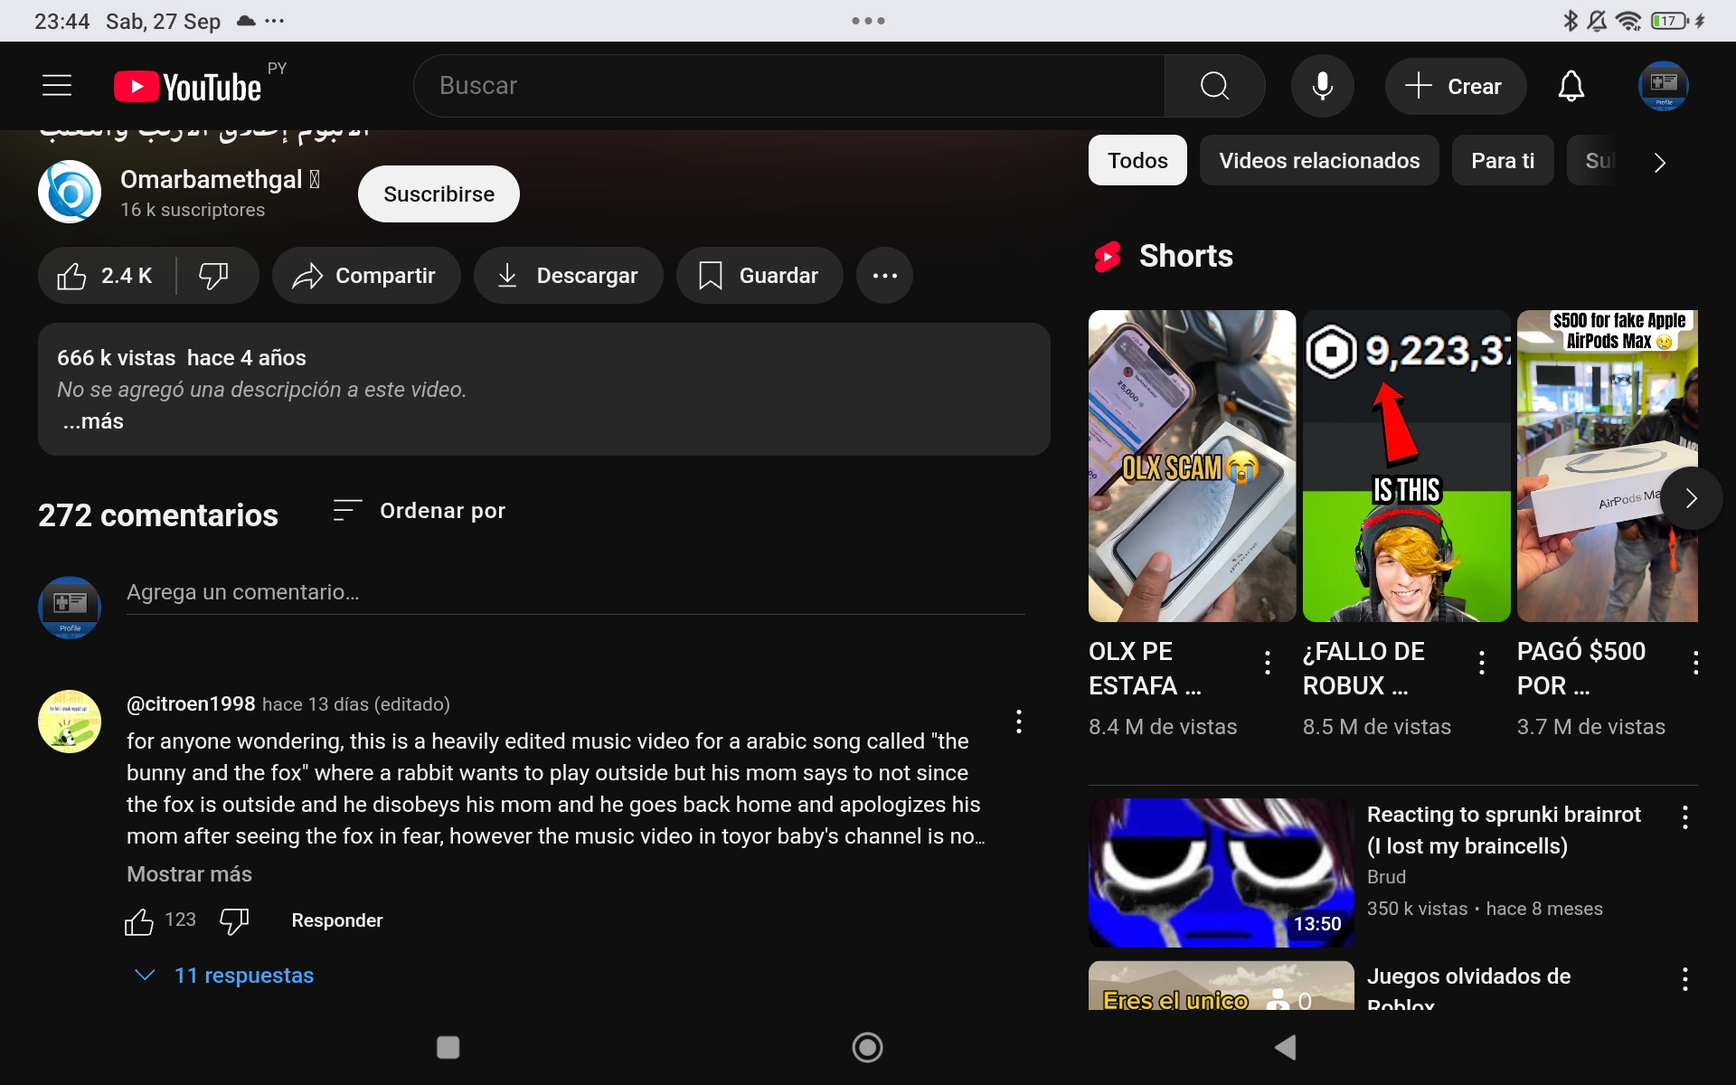Viewport: 1736px width, 1085px height.
Task: Download the video with Descargar
Action: 568,276
